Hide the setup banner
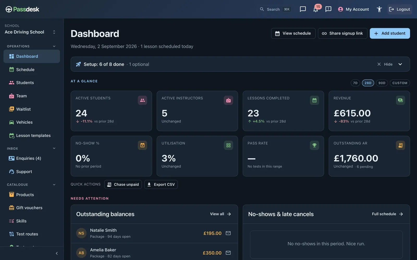This screenshot has height=260, width=417. coord(385,64)
